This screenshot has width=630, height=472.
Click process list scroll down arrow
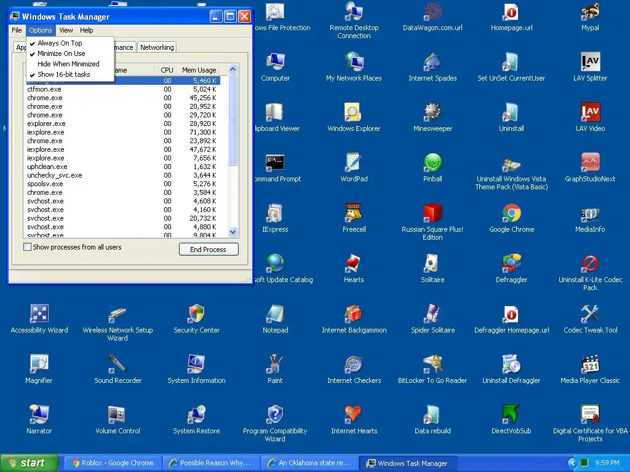click(233, 232)
